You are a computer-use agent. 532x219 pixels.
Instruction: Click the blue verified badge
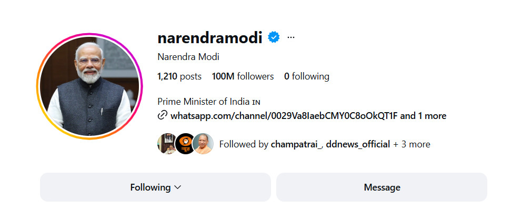click(274, 37)
